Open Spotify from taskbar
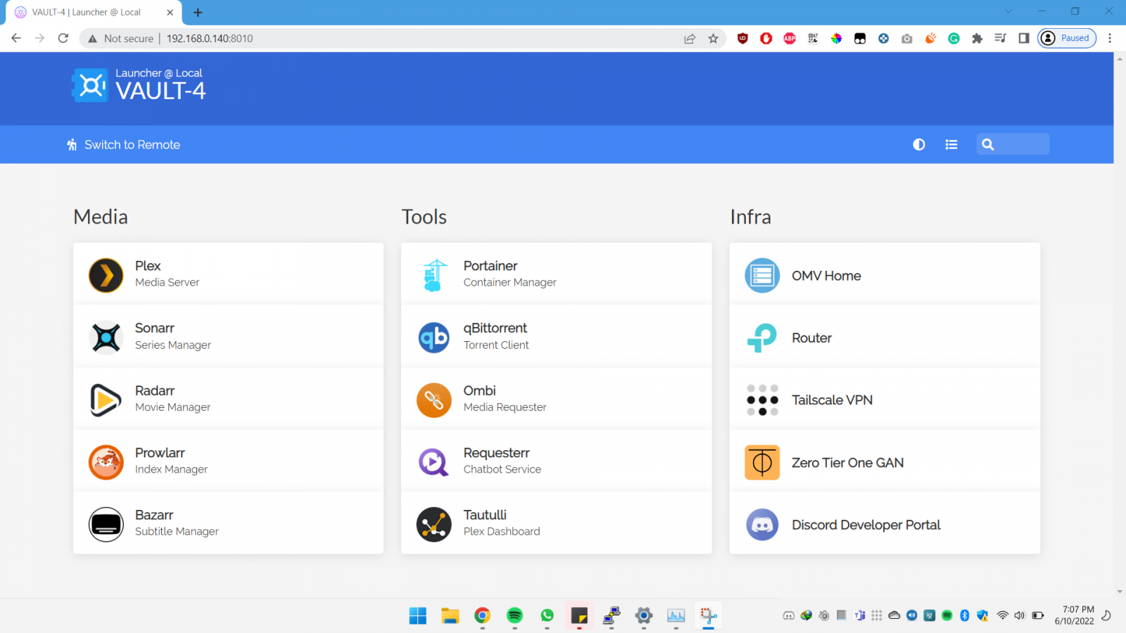1126x633 pixels. click(x=515, y=616)
